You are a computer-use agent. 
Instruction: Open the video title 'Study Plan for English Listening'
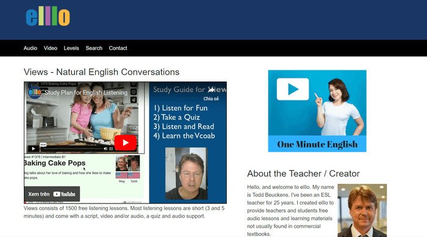86,92
